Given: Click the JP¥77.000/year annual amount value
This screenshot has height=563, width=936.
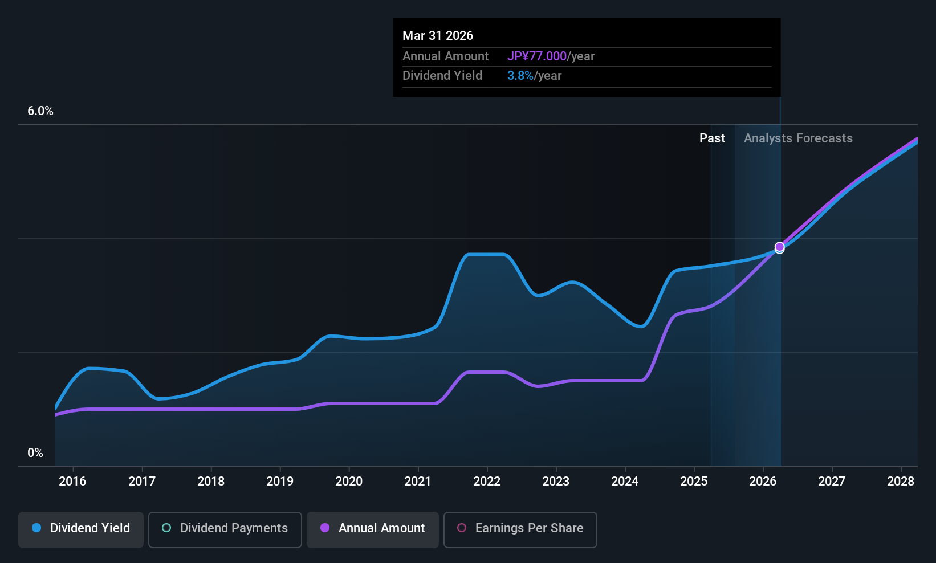Looking at the screenshot, I should [551, 56].
